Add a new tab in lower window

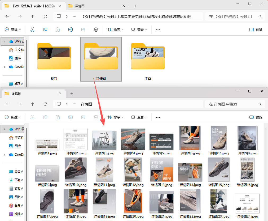(x=72, y=93)
